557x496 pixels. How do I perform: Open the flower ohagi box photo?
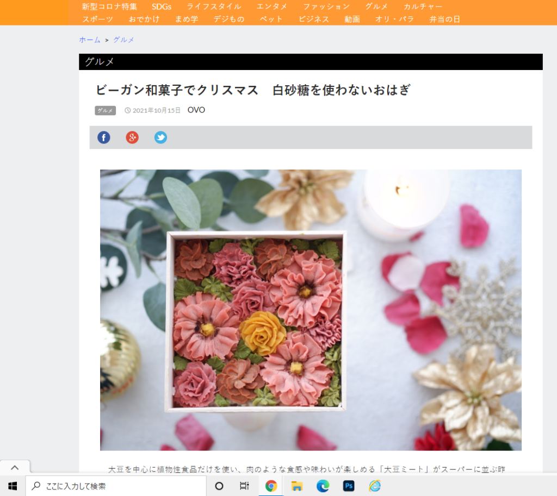tap(311, 310)
